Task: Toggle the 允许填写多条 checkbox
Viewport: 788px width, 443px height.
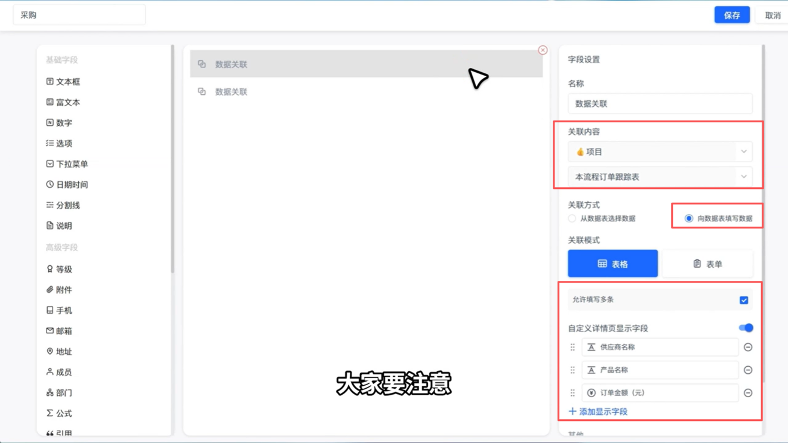Action: [x=744, y=300]
